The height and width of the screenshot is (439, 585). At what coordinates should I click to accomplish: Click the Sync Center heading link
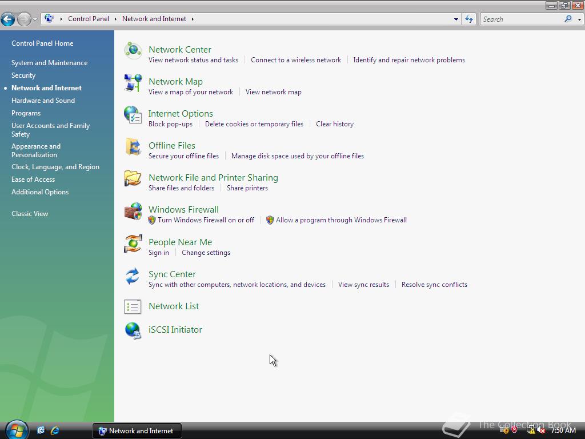(x=172, y=274)
